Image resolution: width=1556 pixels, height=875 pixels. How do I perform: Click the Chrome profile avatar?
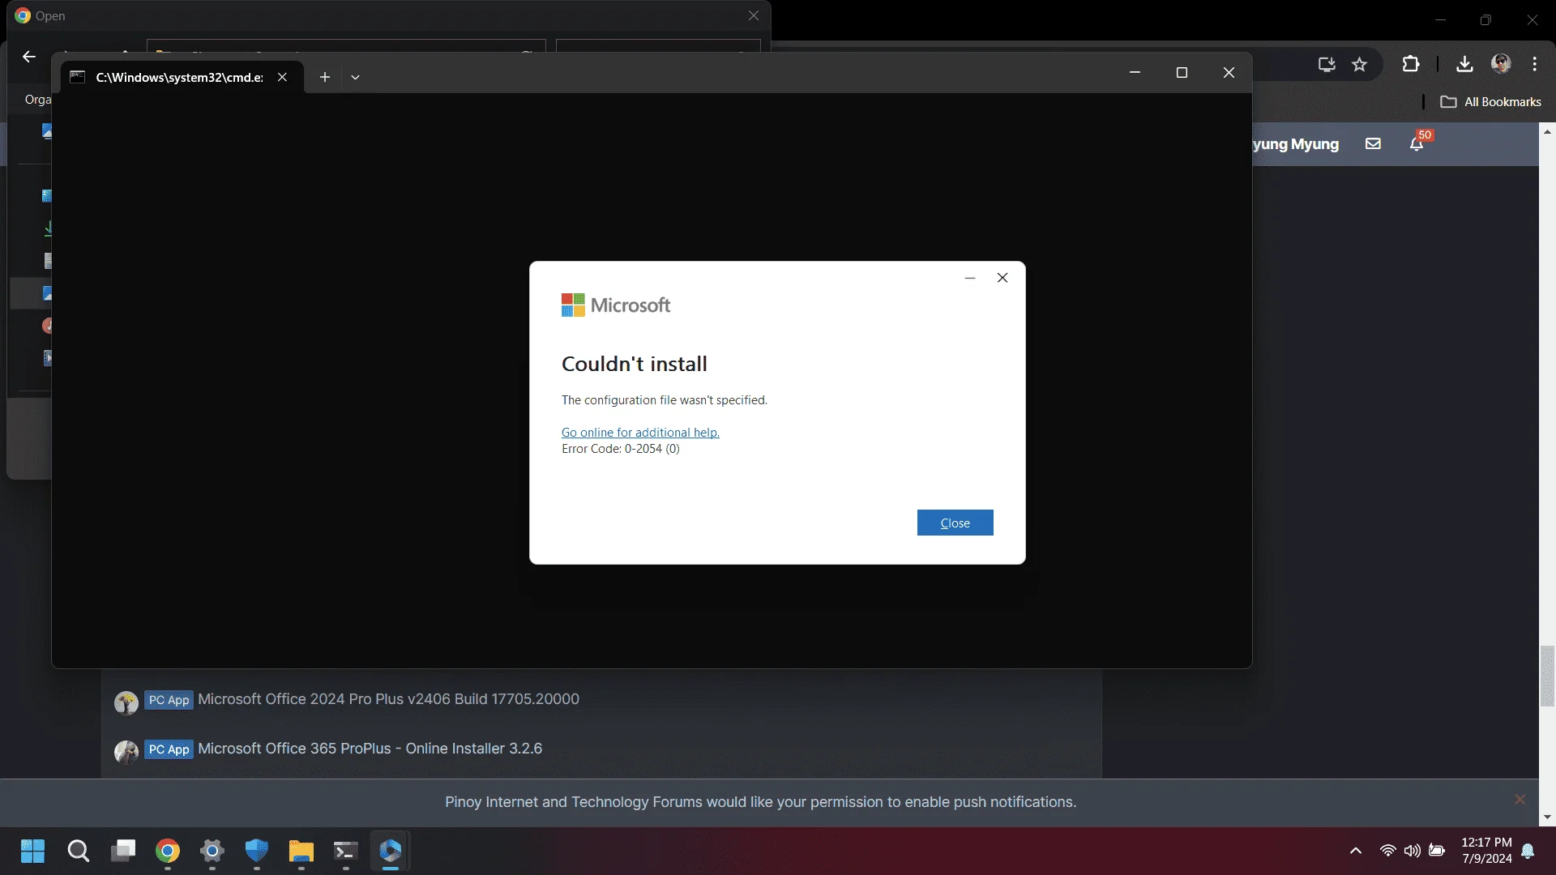(x=1501, y=64)
